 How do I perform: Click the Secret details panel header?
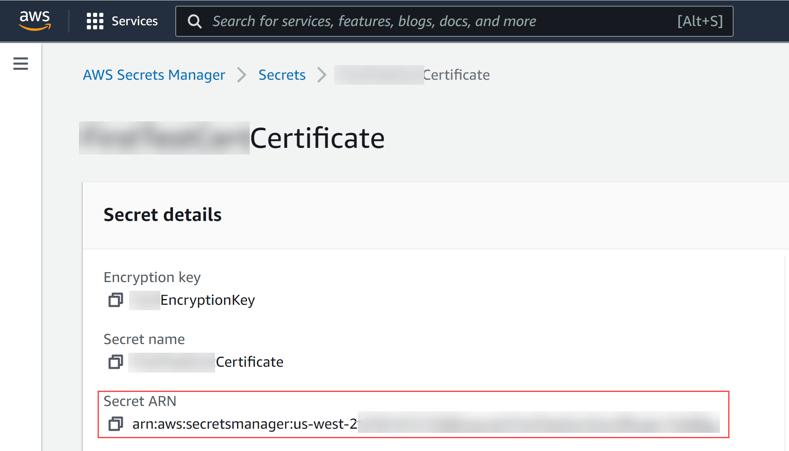click(163, 215)
